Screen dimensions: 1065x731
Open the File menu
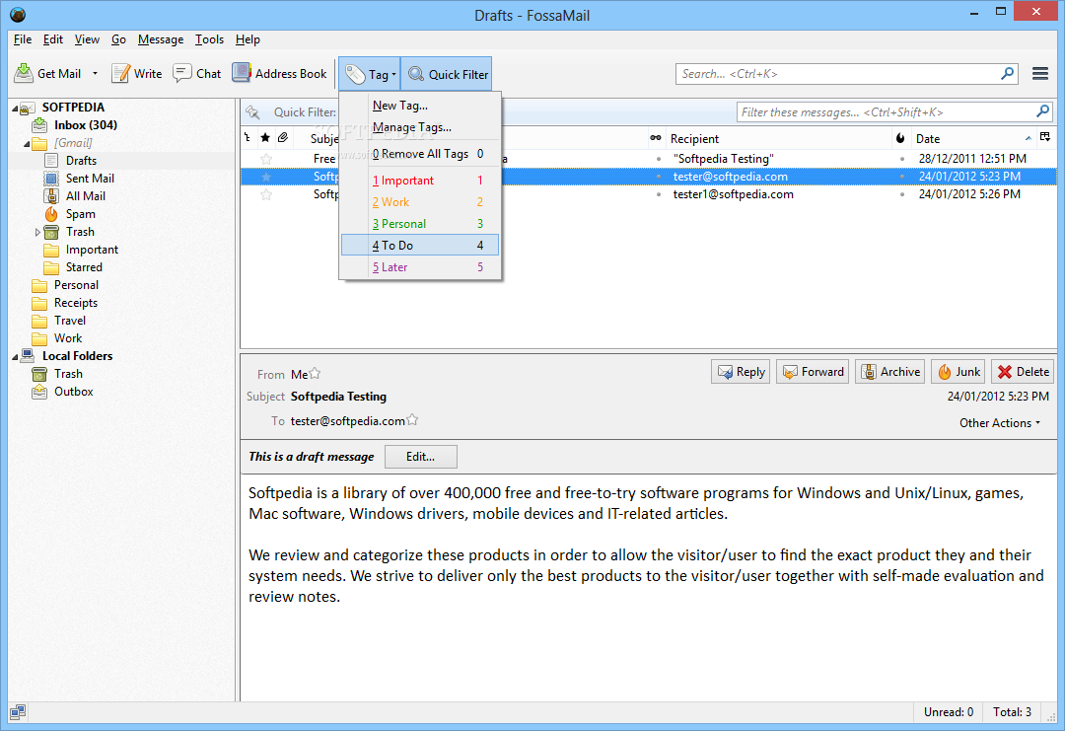(x=23, y=39)
